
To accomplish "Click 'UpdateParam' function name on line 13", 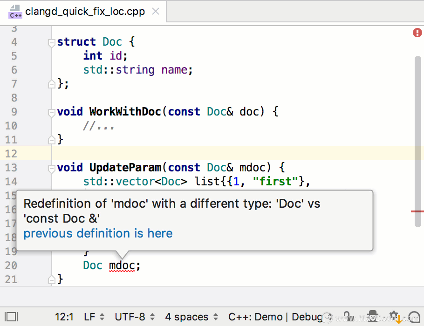I will point(125,168).
